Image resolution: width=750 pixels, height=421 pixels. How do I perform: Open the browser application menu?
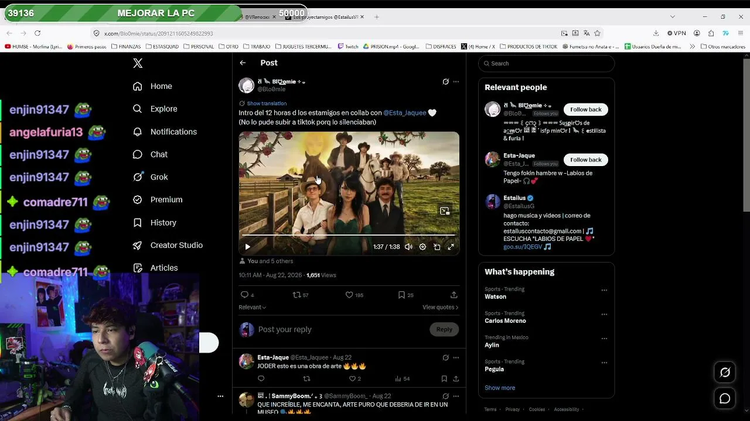click(741, 33)
